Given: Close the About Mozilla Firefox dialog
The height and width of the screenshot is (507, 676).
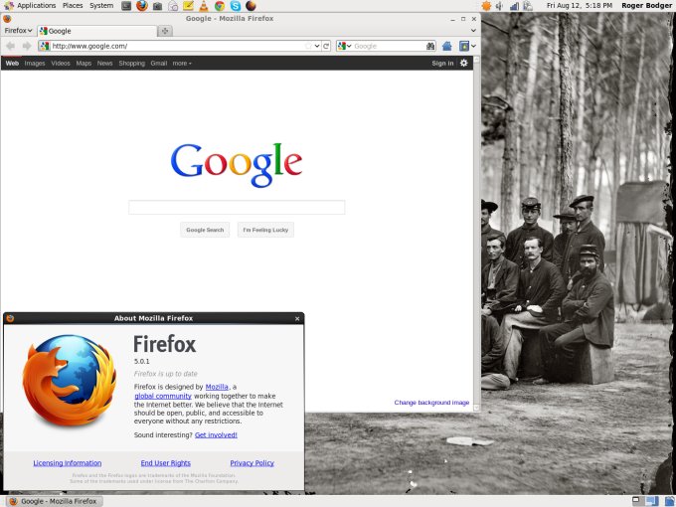Looking at the screenshot, I should pyautogui.click(x=297, y=318).
